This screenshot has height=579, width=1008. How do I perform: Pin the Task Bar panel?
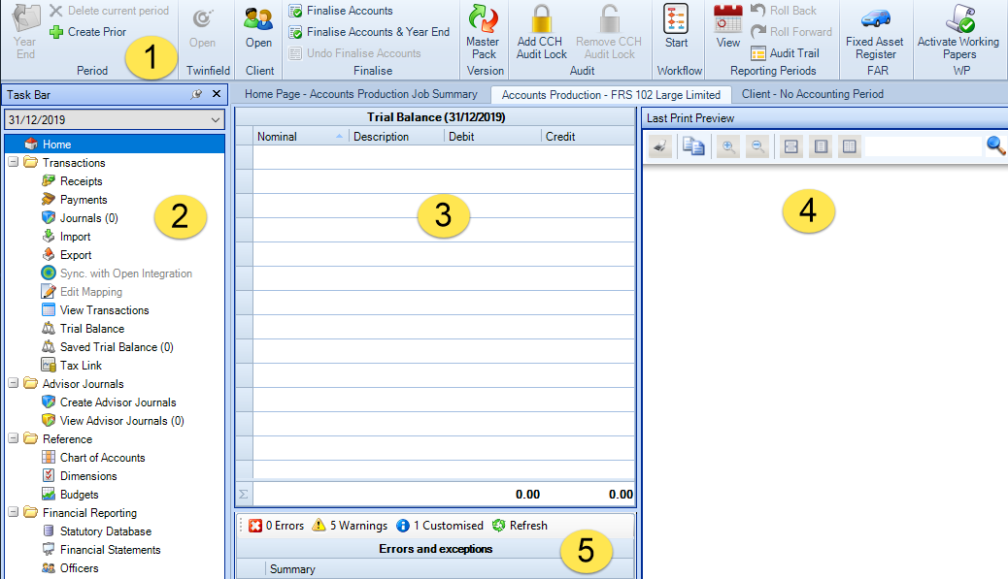coord(197,94)
